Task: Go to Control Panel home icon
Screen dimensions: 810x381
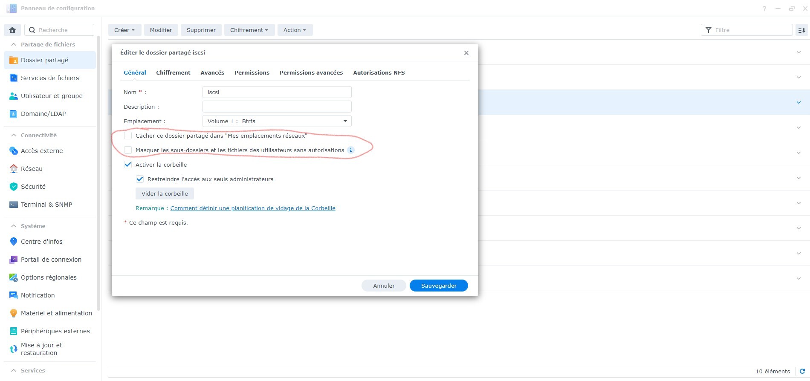Action: [x=12, y=30]
